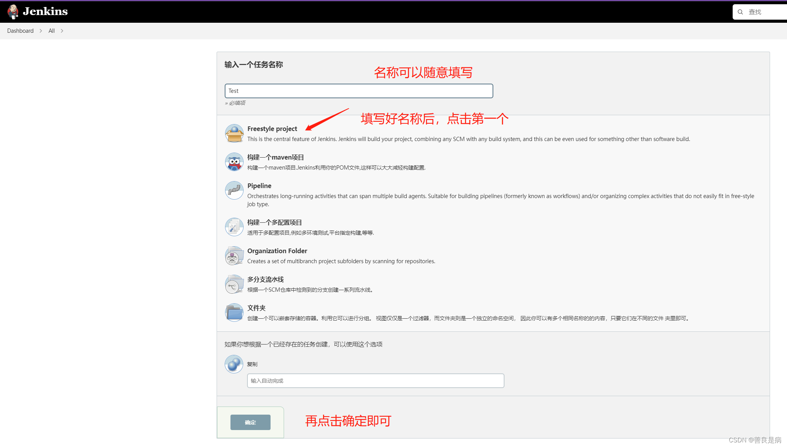Click the Maven project owl icon

pyautogui.click(x=234, y=162)
